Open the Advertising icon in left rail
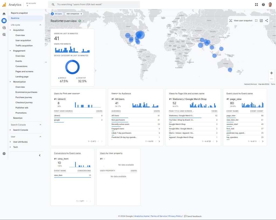This screenshot has width=276, height=220. click(x=4, y=34)
